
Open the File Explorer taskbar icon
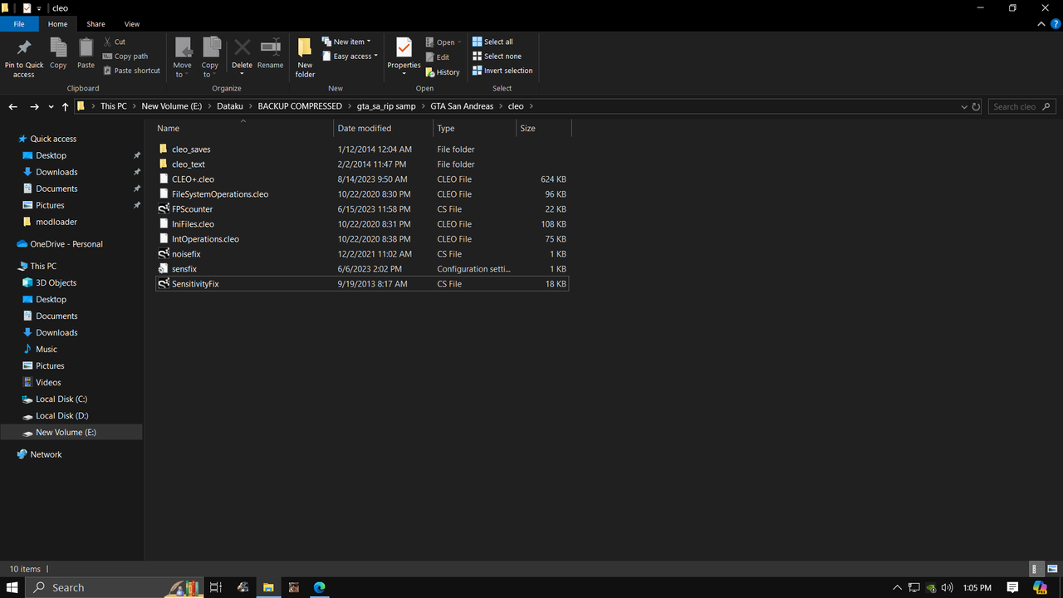tap(268, 587)
